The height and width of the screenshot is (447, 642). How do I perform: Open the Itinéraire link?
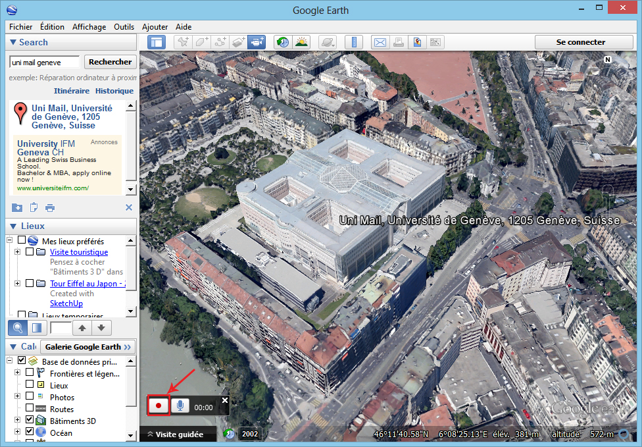tap(72, 91)
